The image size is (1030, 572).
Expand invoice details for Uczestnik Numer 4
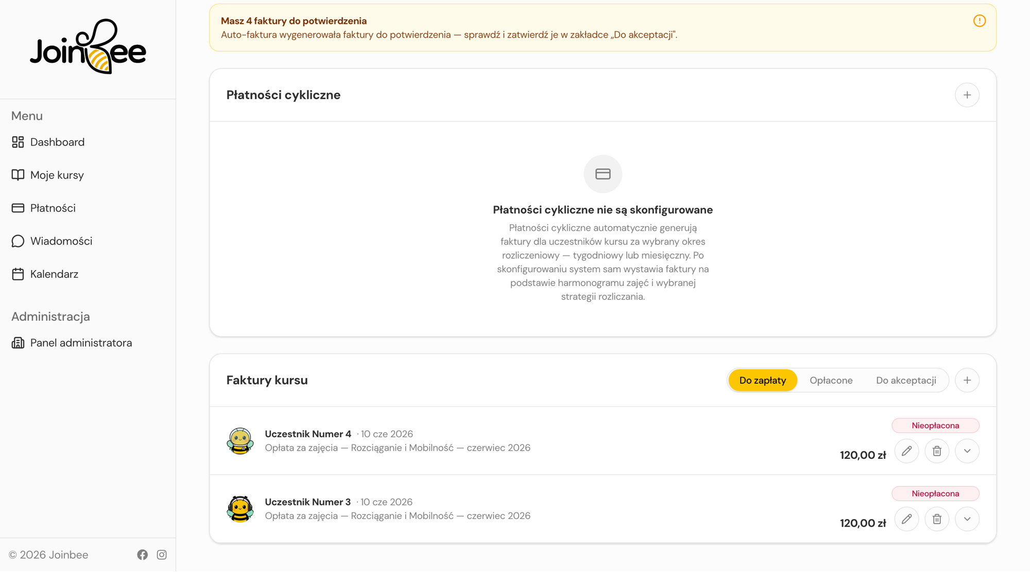pos(967,451)
